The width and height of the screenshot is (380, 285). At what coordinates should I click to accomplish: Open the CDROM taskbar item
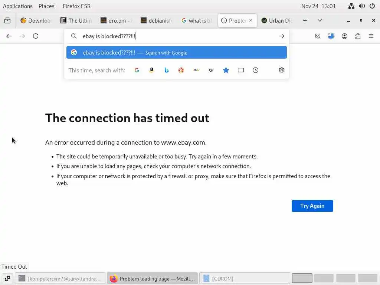(x=245, y=278)
